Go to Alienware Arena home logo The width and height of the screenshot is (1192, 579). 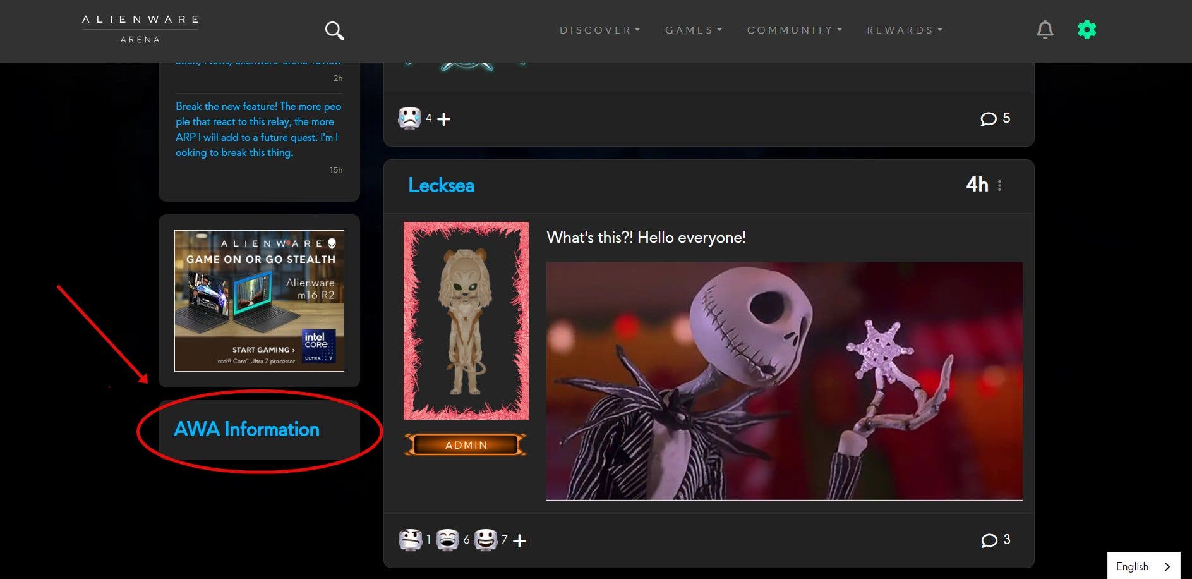coord(140,29)
